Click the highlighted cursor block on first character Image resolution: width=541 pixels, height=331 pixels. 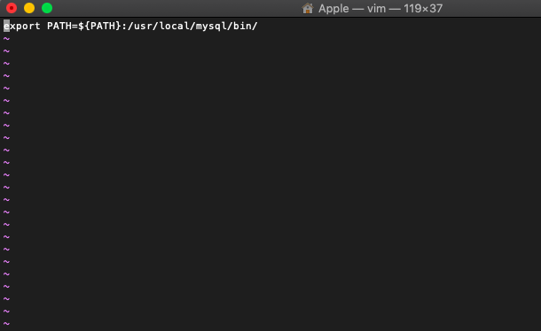coord(6,26)
